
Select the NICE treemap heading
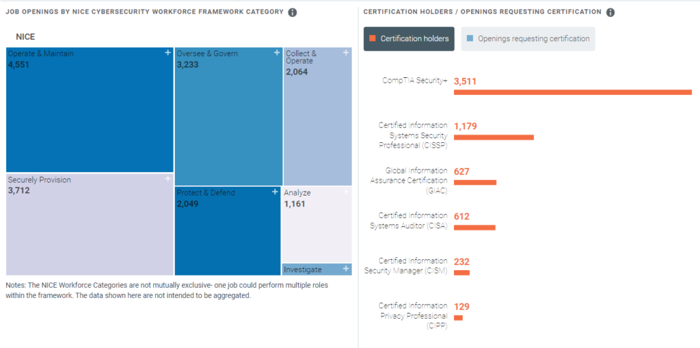point(25,36)
